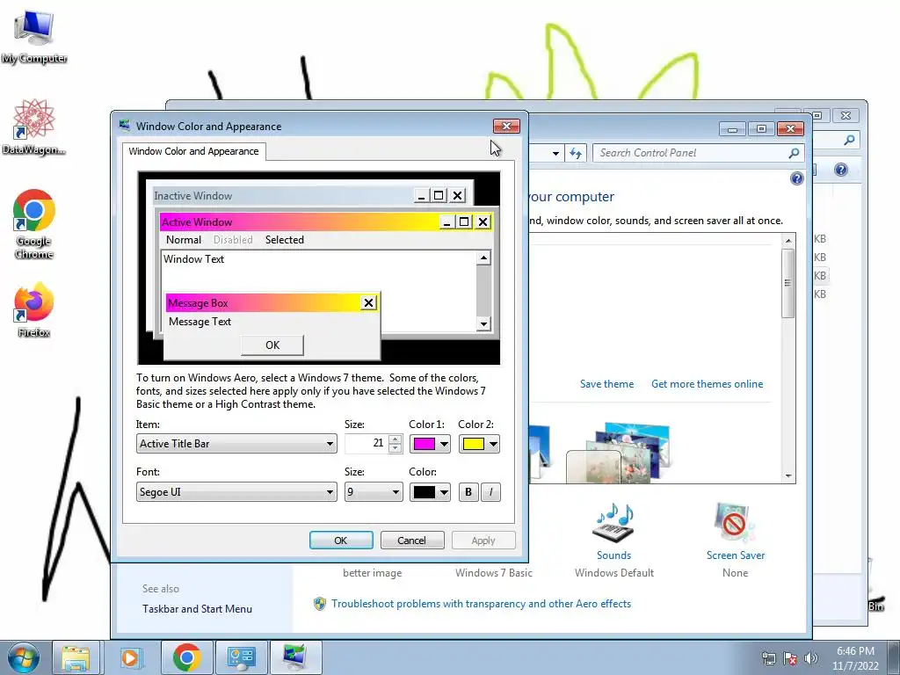The height and width of the screenshot is (675, 900).
Task: Select the theme thumbnail with flowers
Action: pyautogui.click(x=619, y=454)
